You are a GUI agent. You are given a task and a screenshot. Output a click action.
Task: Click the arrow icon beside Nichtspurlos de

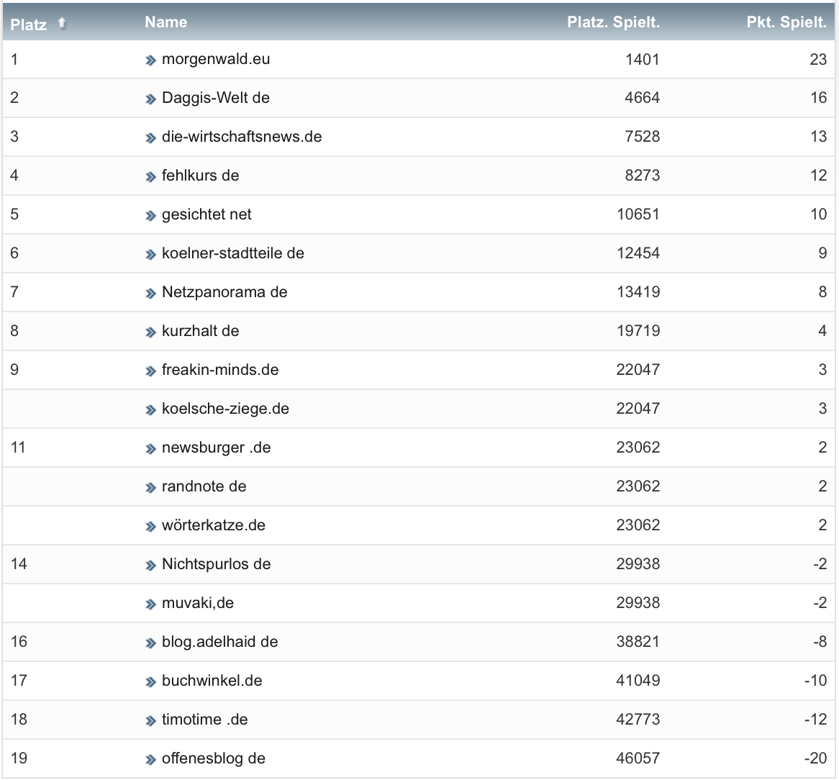coord(150,566)
